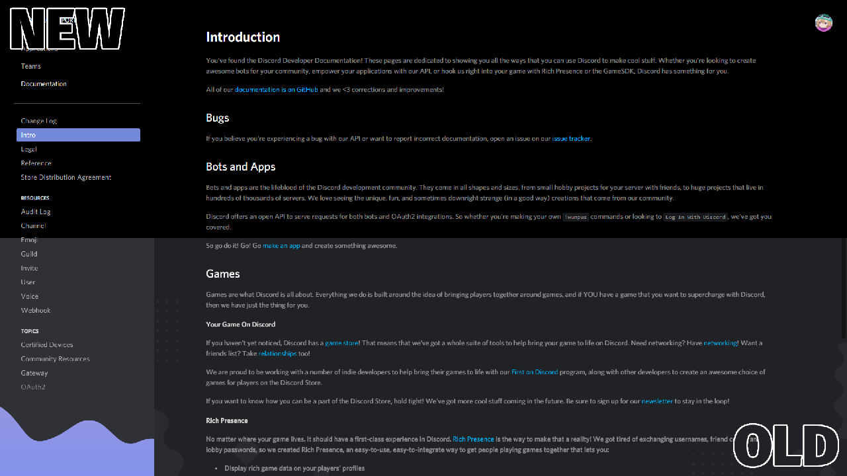Click the 'make an app' link

coord(281,246)
